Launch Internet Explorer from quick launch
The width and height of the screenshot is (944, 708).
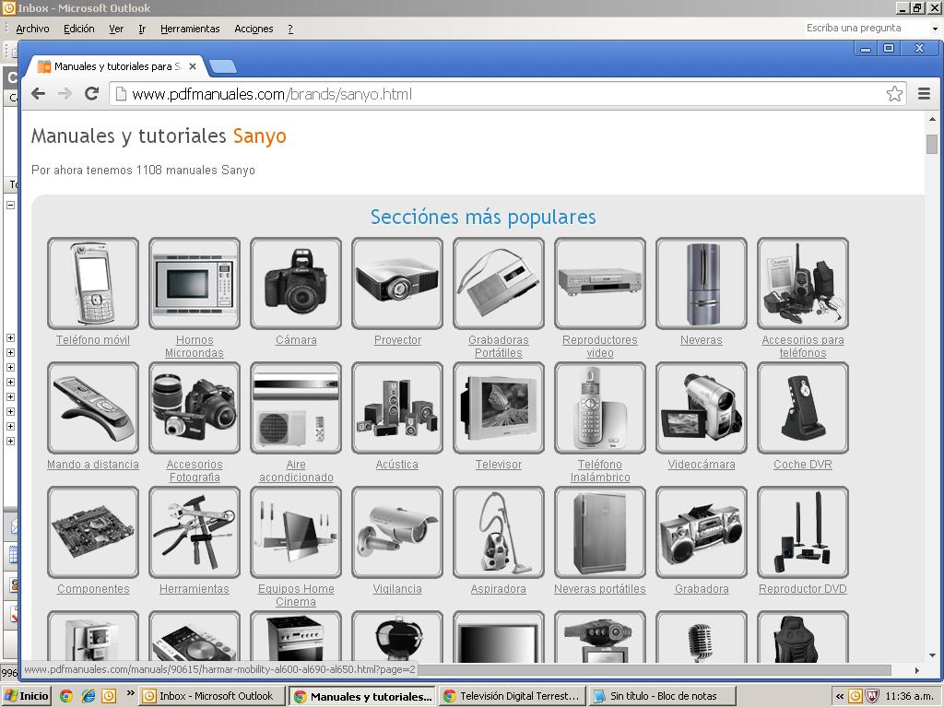[88, 696]
